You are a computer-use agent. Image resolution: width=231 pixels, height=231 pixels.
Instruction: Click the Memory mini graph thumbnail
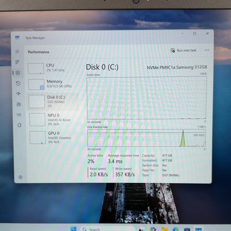point(36,84)
